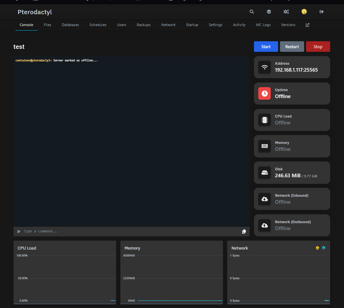Click the Disk drive icon
Viewport: 344px width, 308px height.
pos(265,173)
